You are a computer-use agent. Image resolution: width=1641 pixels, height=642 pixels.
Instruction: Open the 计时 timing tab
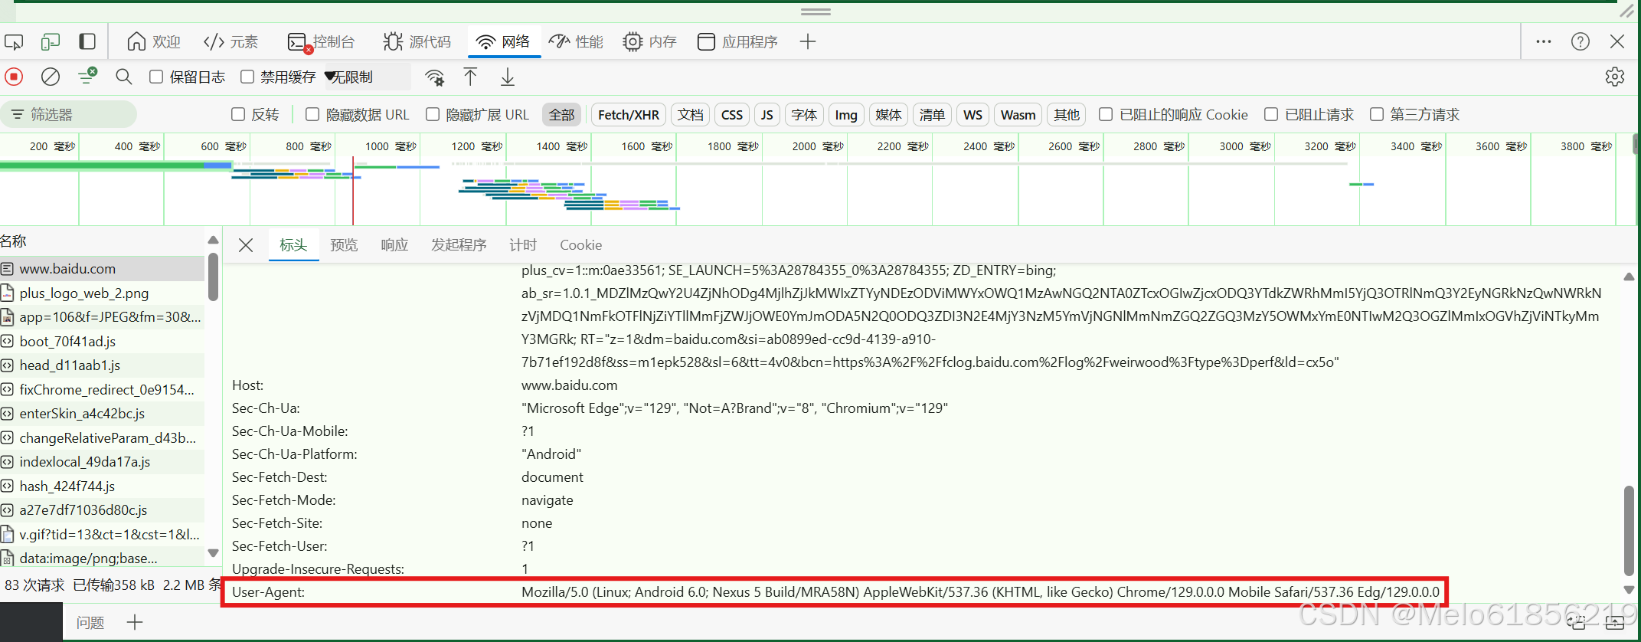coord(523,245)
